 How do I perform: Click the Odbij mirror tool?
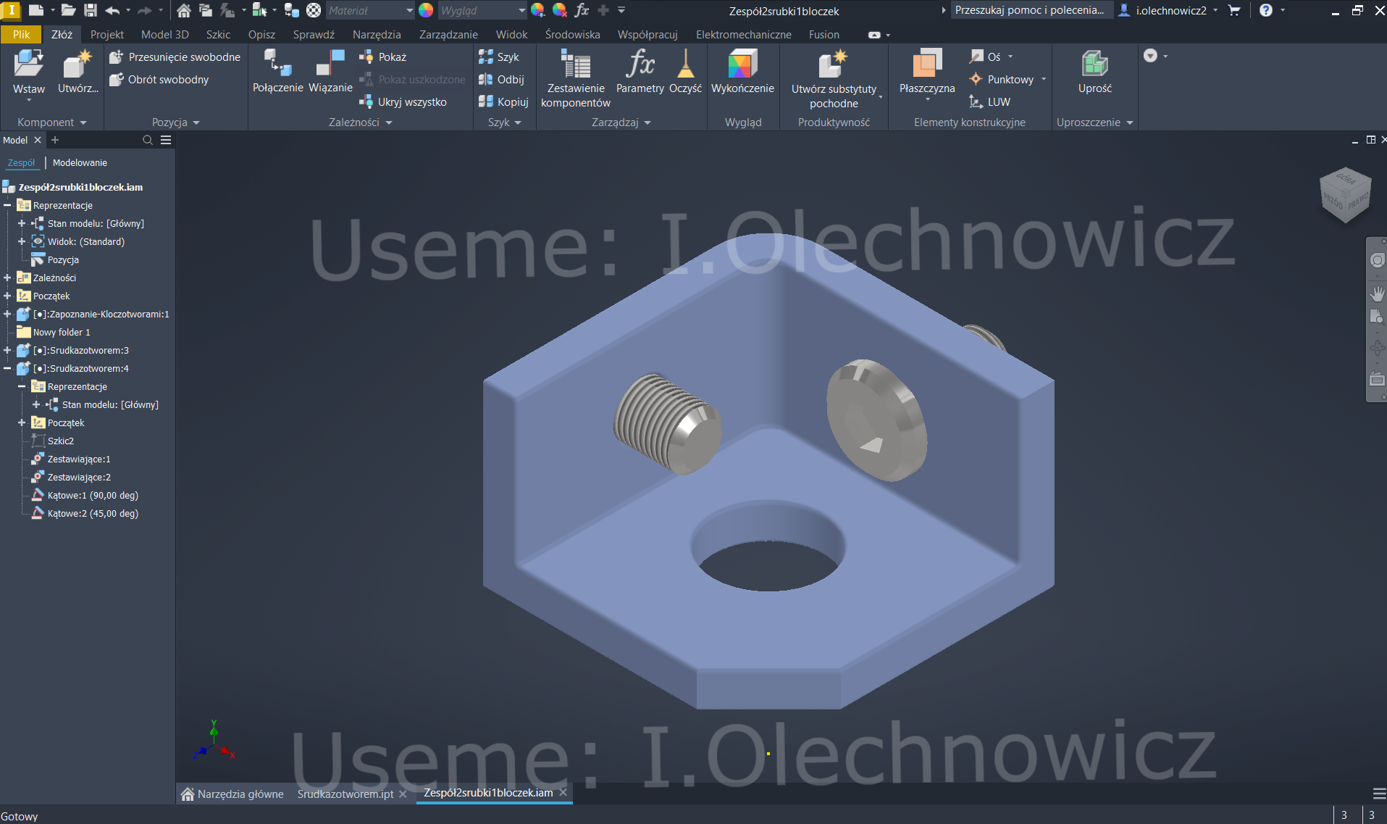[x=501, y=79]
